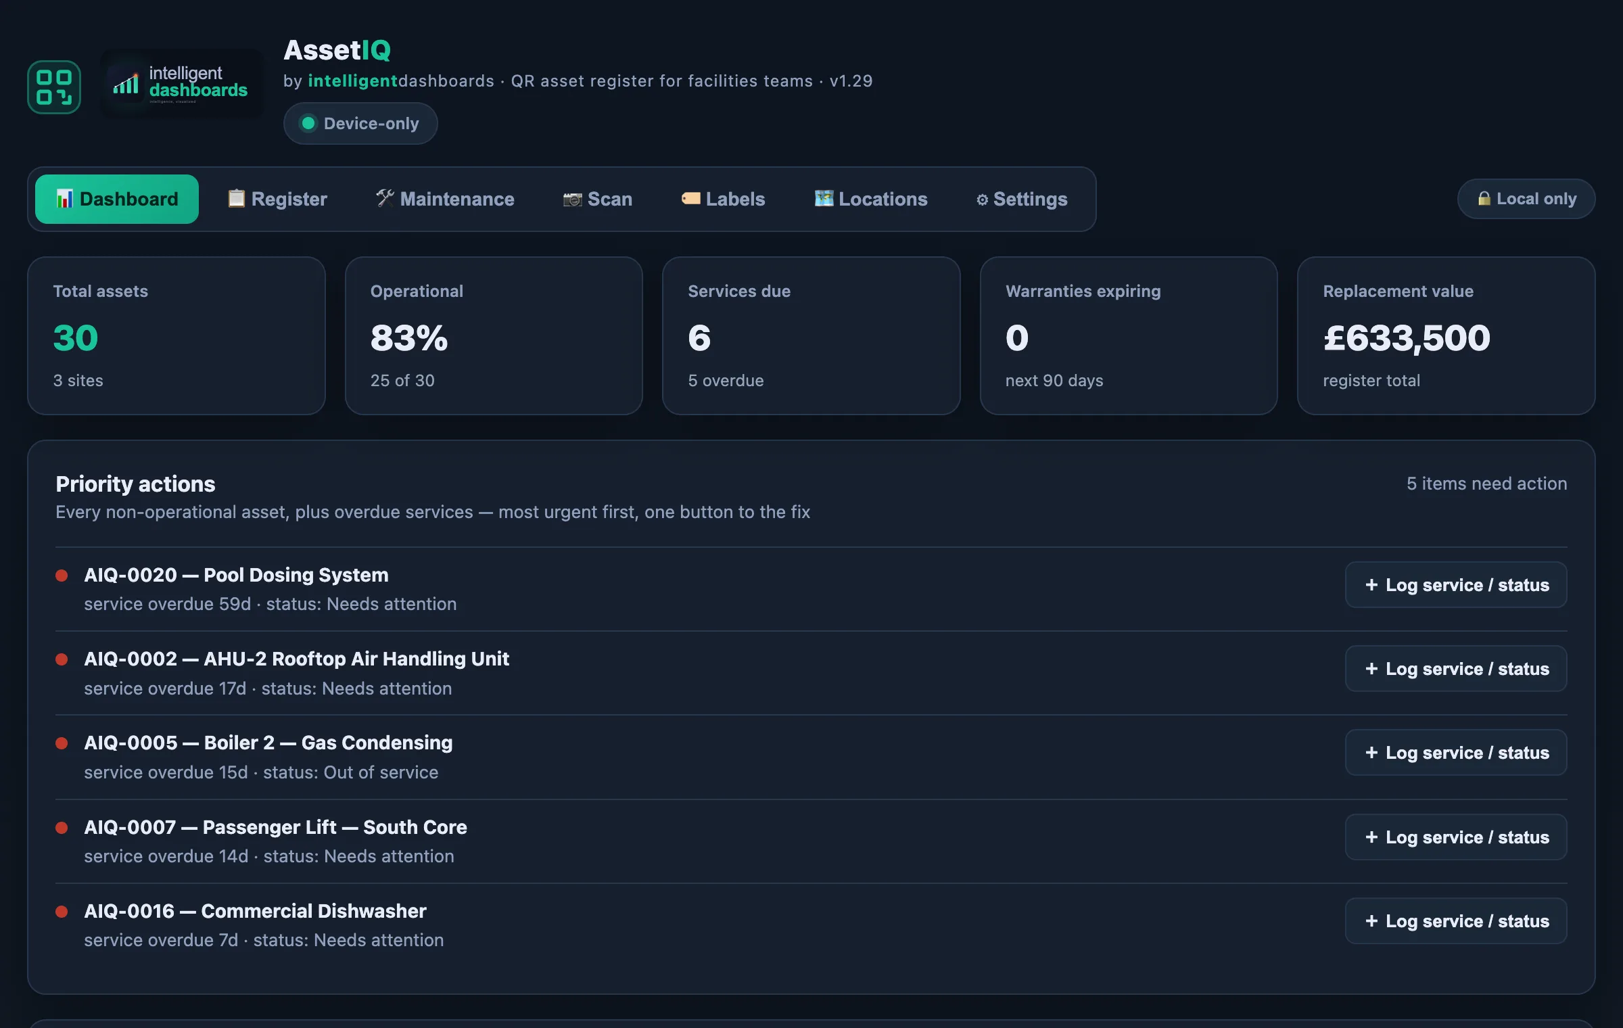The height and width of the screenshot is (1028, 1623).
Task: Open the Dashboard tab
Action: pos(117,199)
